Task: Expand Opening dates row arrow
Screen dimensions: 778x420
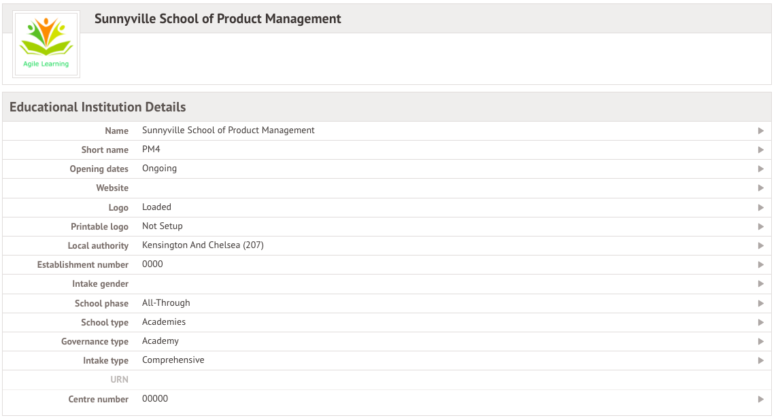Action: (760, 169)
